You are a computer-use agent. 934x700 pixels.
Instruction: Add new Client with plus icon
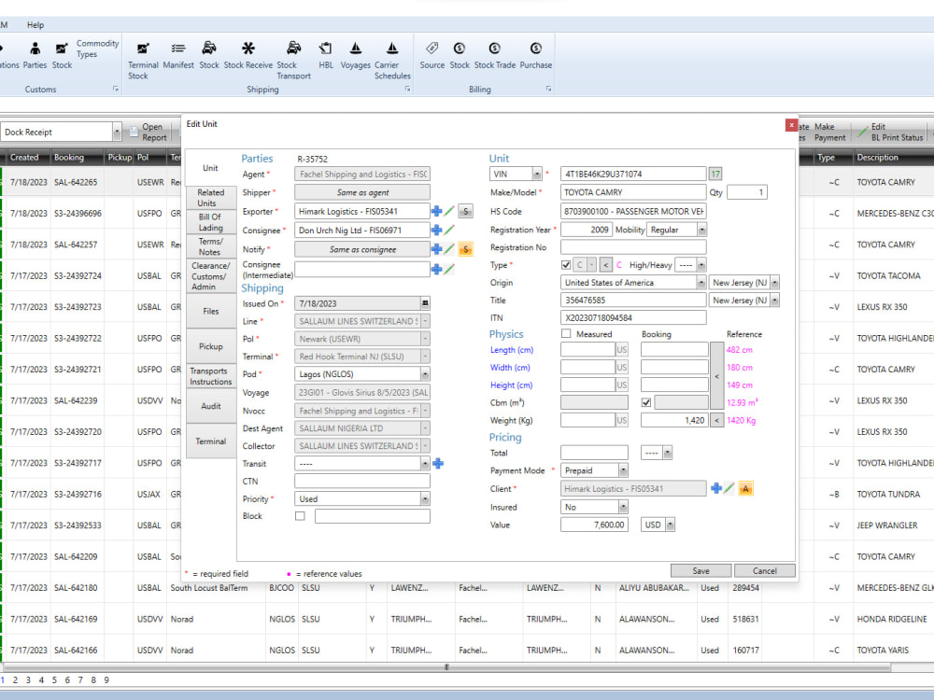coord(716,489)
